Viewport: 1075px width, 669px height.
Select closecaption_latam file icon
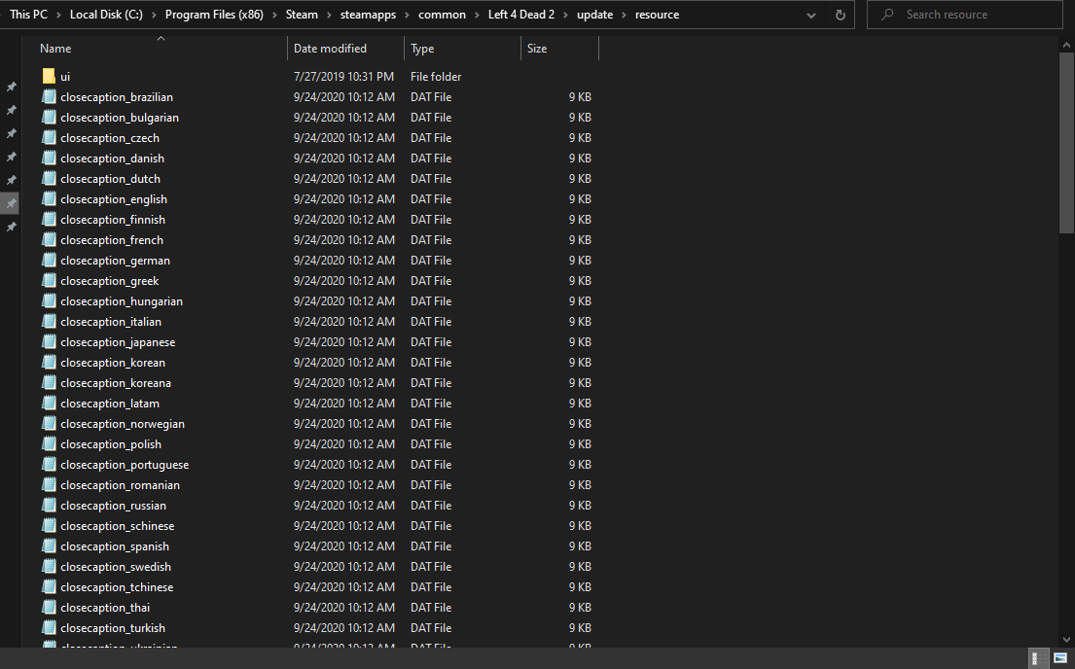tap(49, 403)
